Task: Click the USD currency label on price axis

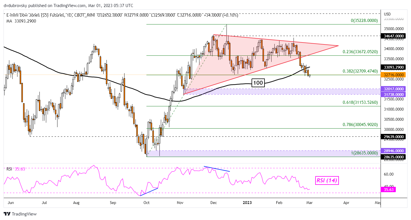Action: point(387,14)
